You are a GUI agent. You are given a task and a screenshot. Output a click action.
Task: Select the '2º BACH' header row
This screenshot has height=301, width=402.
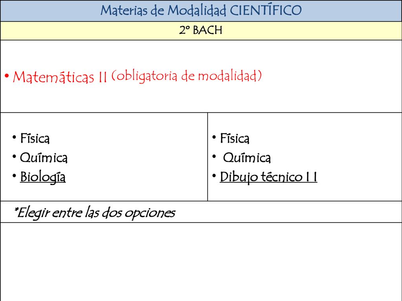[x=201, y=31]
